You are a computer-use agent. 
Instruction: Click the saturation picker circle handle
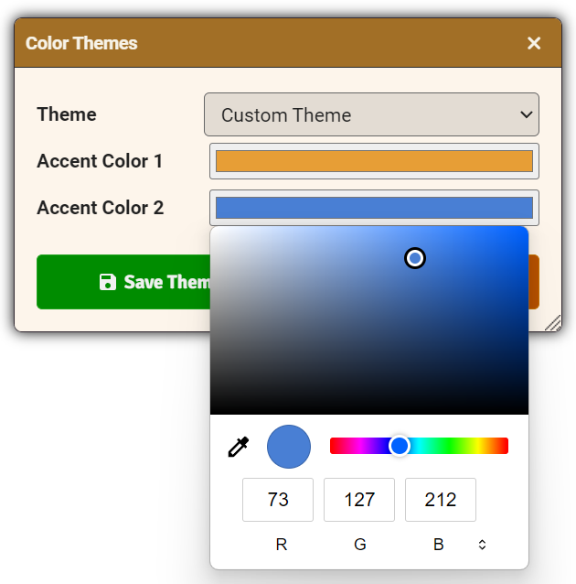coord(415,258)
